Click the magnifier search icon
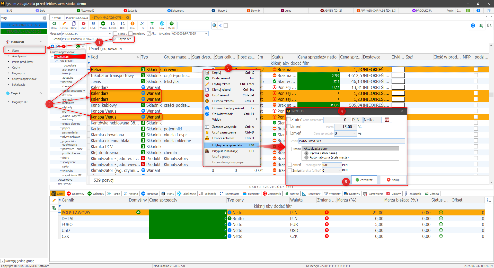Image resolution: width=494 pixels, height=268 pixels. click(x=214, y=26)
